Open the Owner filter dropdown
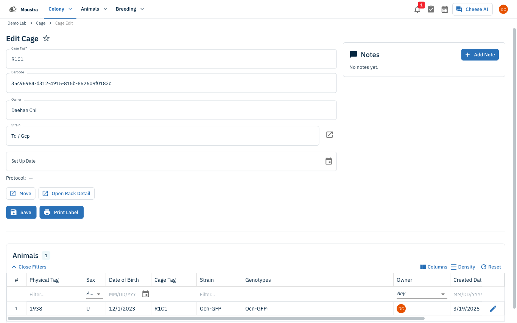Viewport: 517px width, 323px height. click(422, 294)
